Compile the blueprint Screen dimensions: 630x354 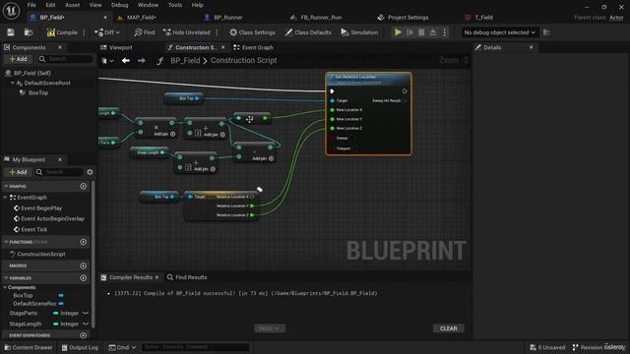coord(62,32)
